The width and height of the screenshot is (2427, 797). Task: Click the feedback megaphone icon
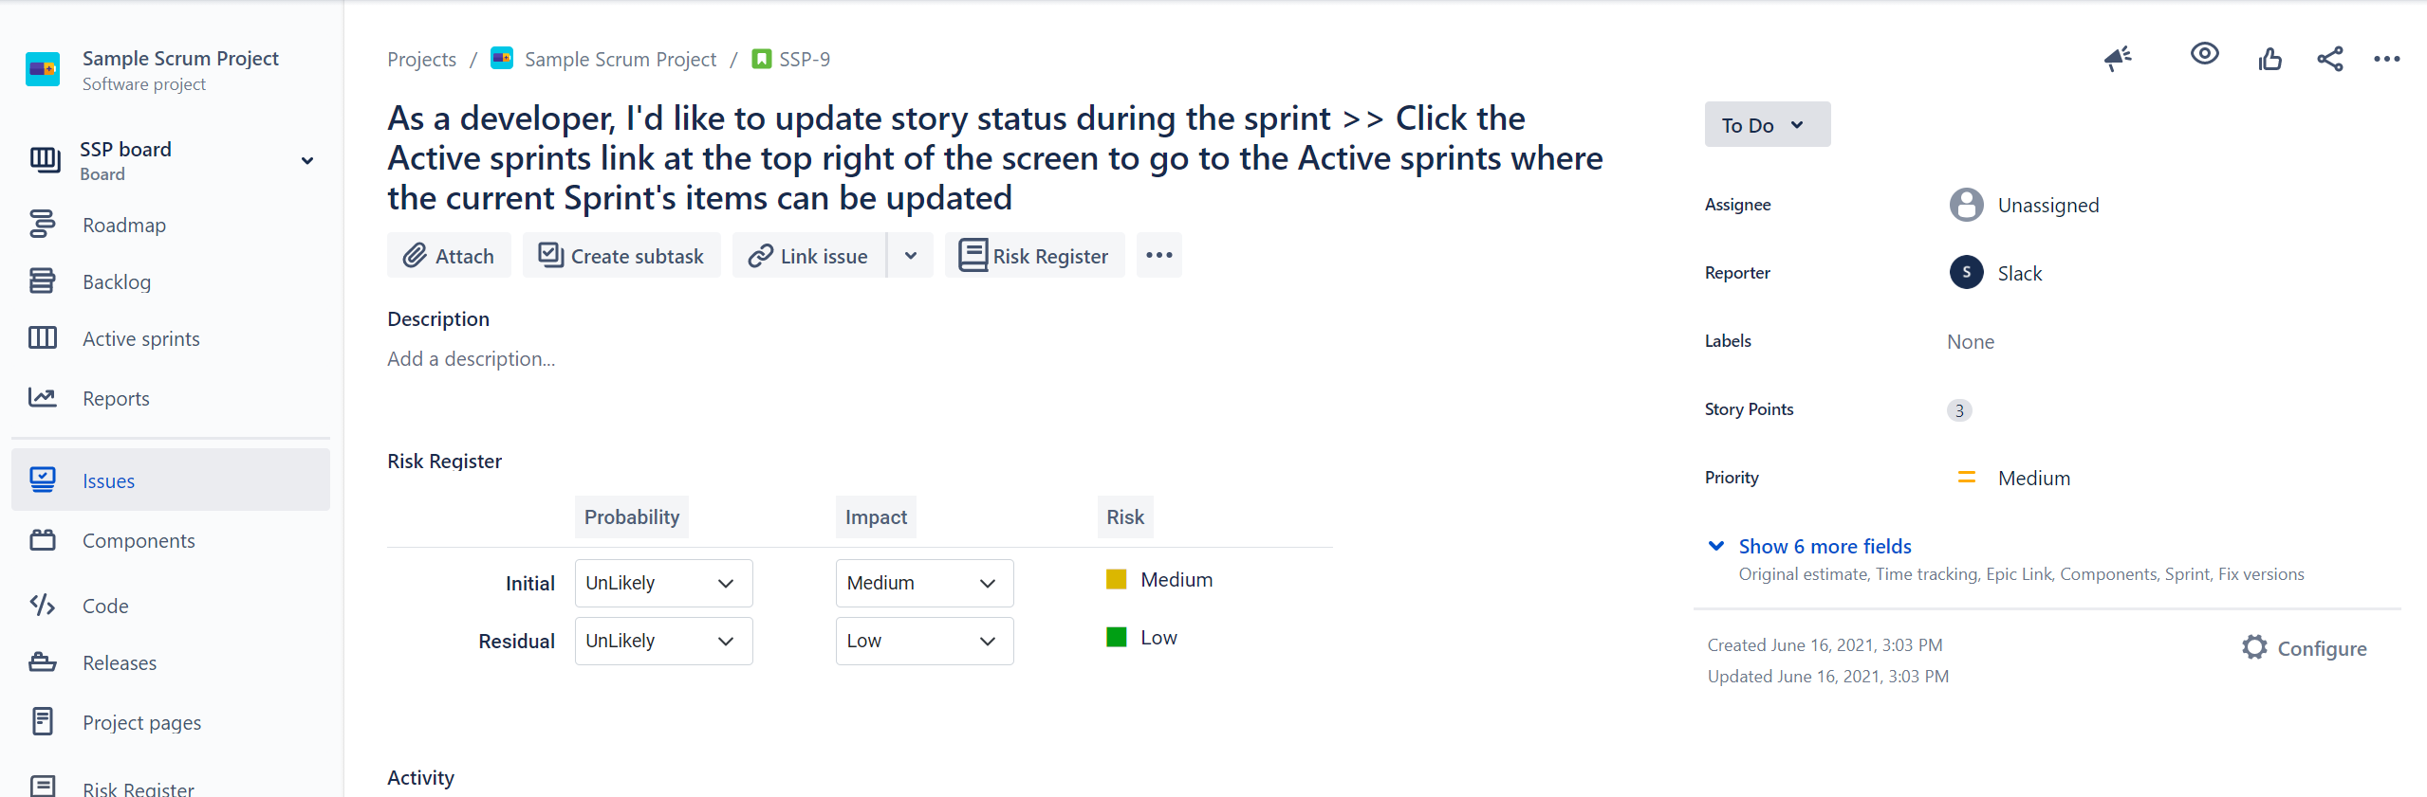pyautogui.click(x=2118, y=59)
